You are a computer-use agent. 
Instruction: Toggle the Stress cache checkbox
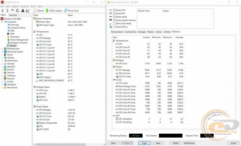114,17
